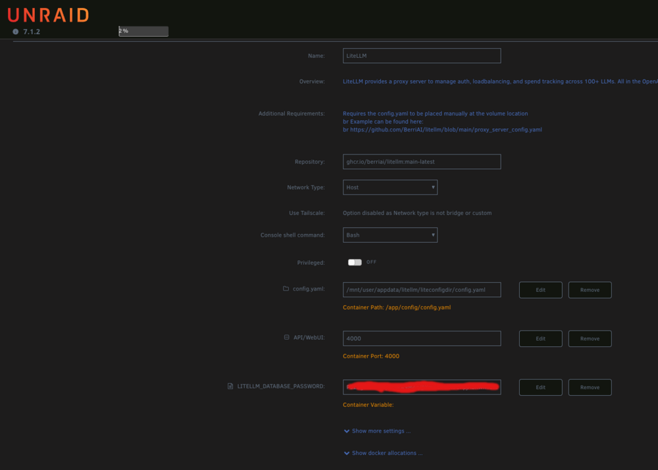Click the version info icon beside 7.1.2
Viewport: 658px width, 470px height.
click(x=16, y=32)
